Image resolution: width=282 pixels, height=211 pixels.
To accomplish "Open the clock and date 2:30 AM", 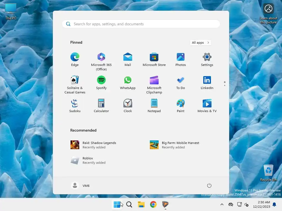I will 262,204.
